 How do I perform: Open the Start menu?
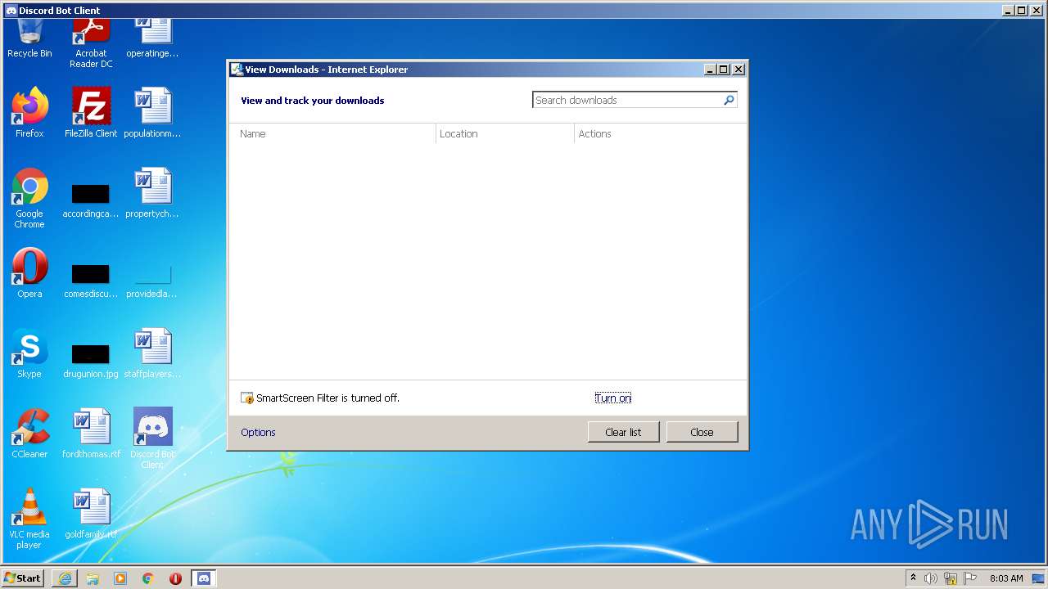23,578
